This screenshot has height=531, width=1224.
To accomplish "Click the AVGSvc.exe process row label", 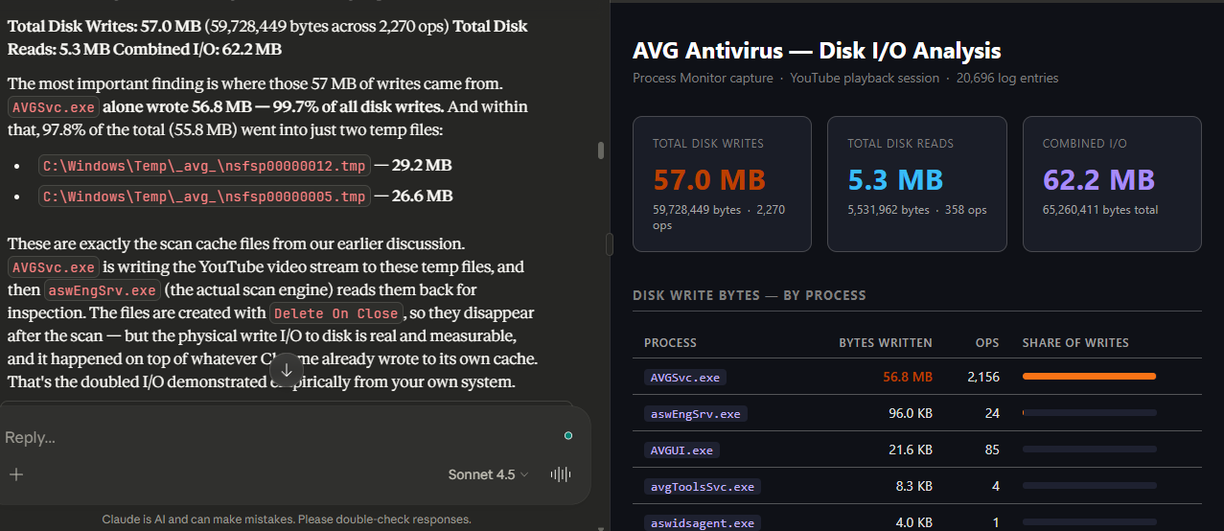I will [684, 378].
